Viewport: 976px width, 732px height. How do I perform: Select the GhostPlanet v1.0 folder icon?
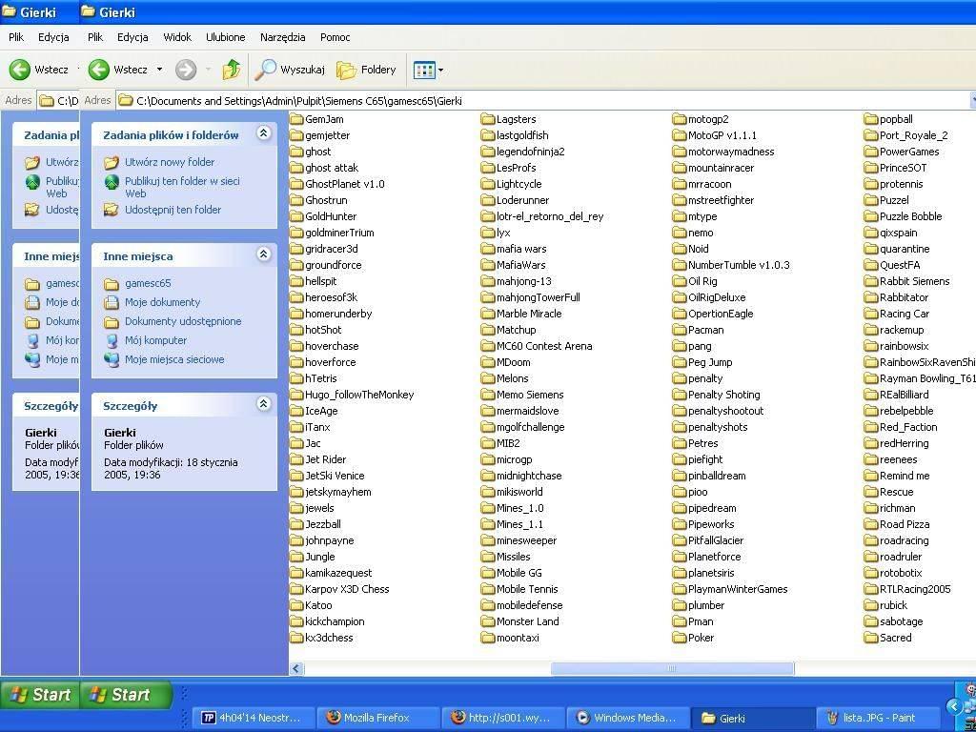click(296, 184)
